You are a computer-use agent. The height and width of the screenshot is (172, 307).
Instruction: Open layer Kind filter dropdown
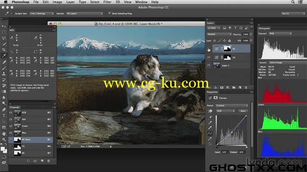(x=214, y=28)
